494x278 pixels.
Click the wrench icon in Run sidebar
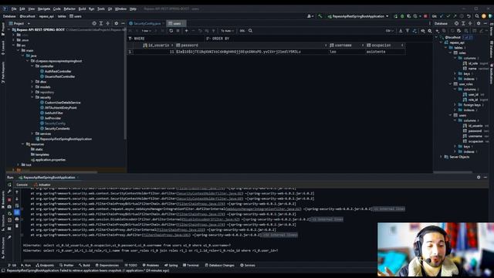[x=9, y=192]
